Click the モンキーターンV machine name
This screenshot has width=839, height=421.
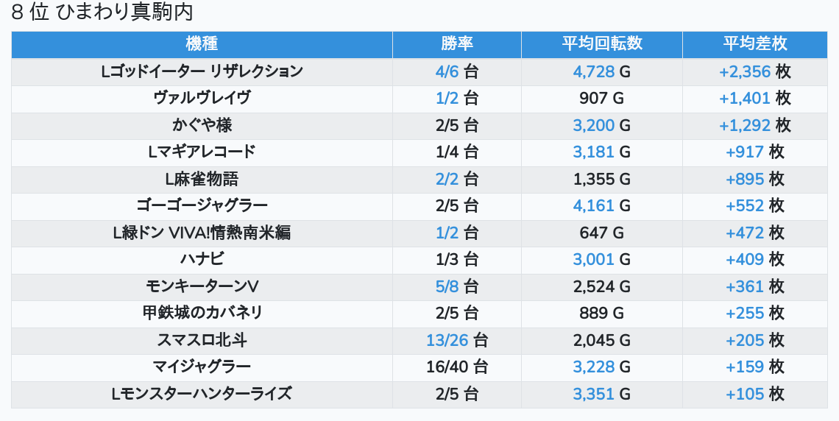click(x=202, y=287)
